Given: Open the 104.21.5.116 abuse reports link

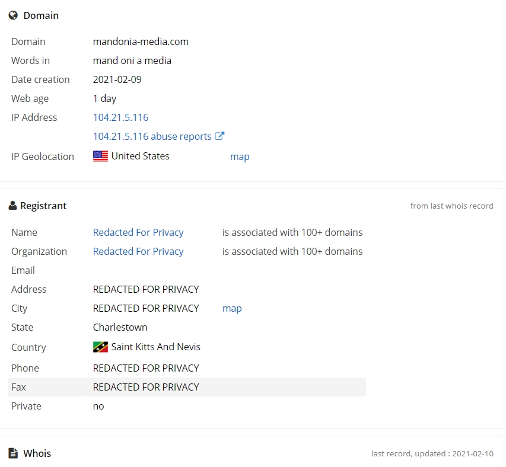Looking at the screenshot, I should pos(152,136).
